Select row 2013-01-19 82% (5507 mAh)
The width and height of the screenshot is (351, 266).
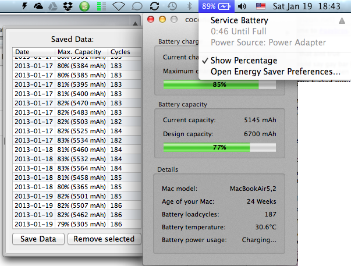(77, 205)
